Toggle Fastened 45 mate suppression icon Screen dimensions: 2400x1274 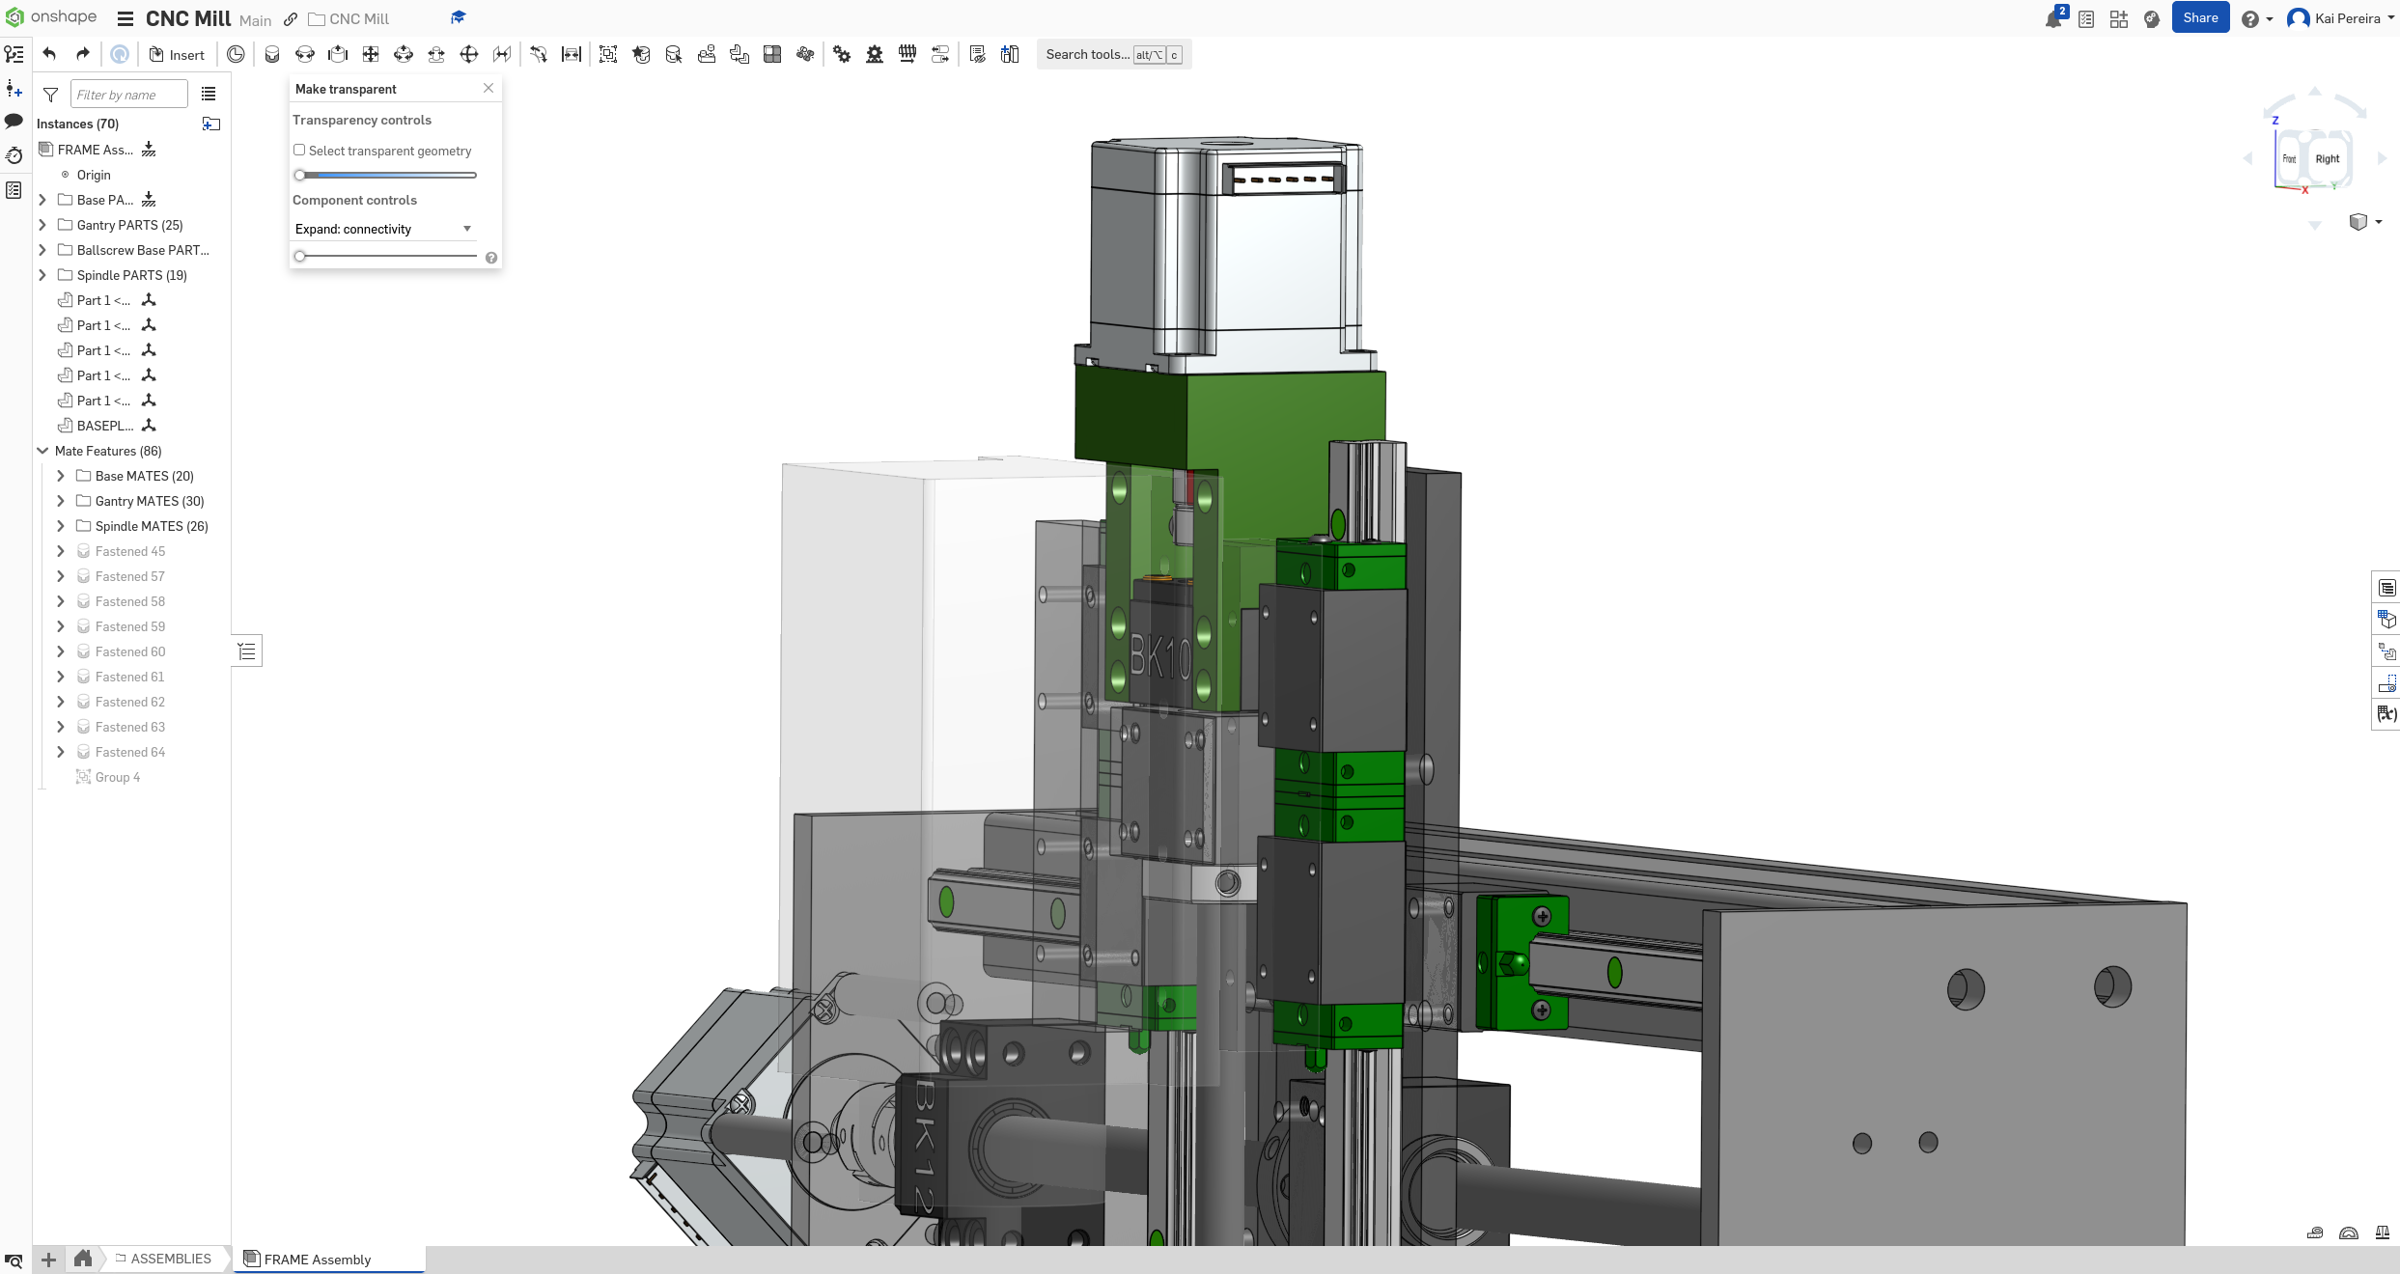(84, 551)
